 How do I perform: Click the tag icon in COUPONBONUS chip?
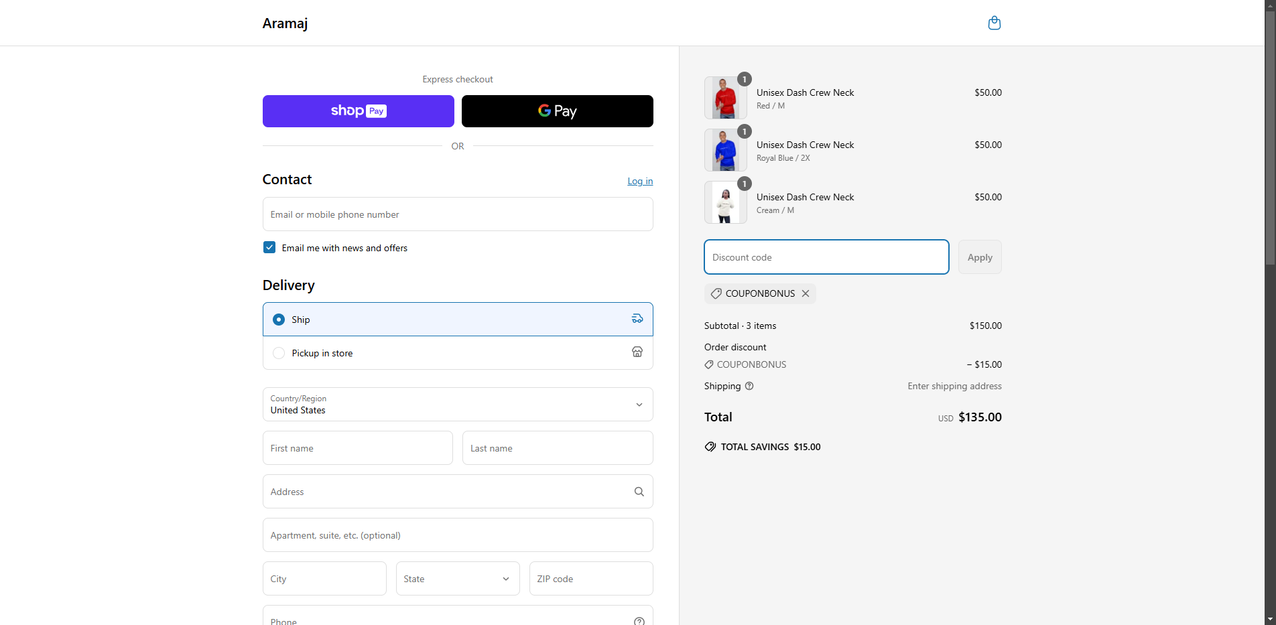716,293
